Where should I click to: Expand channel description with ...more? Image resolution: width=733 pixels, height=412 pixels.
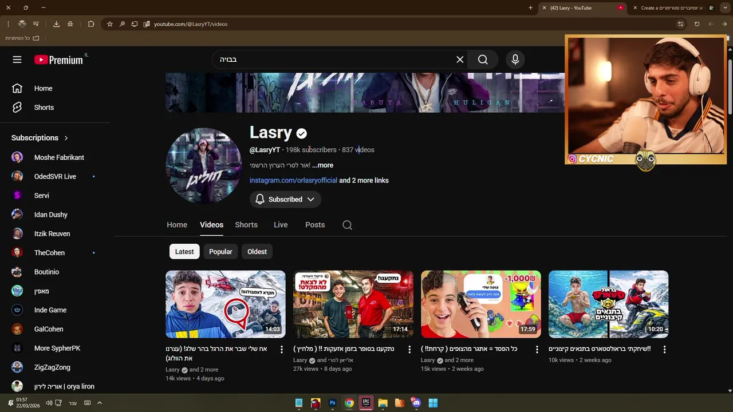(x=323, y=165)
